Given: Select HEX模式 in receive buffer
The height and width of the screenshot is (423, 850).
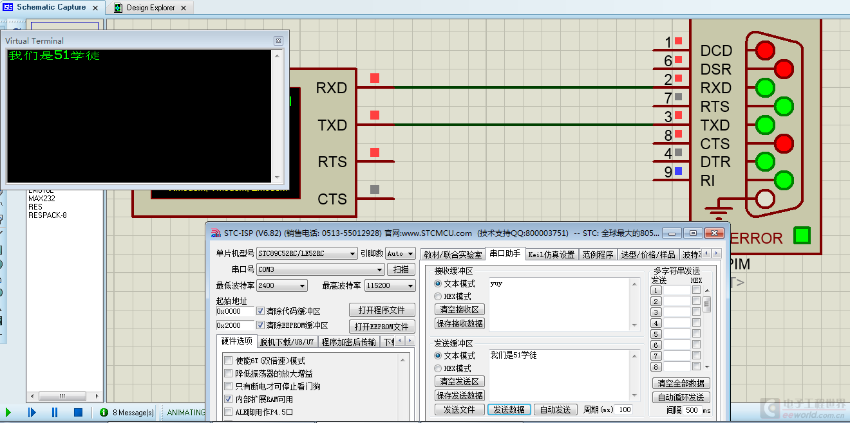Looking at the screenshot, I should [x=438, y=296].
